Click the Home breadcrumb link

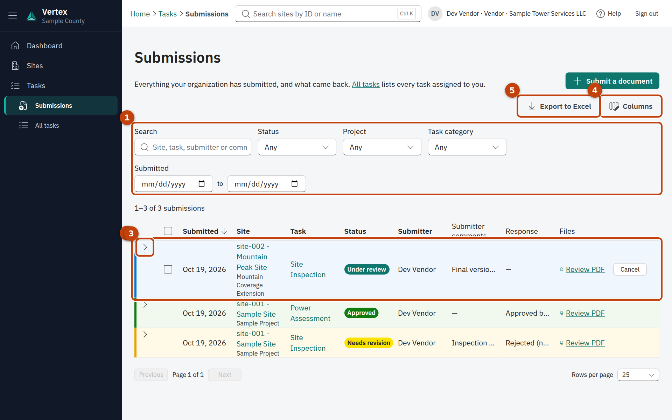click(x=140, y=14)
